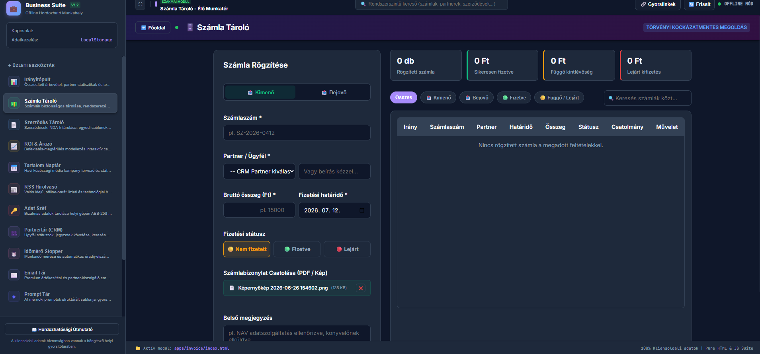
Task: Click the 0 db Rögzített számla card
Action: [x=426, y=65]
